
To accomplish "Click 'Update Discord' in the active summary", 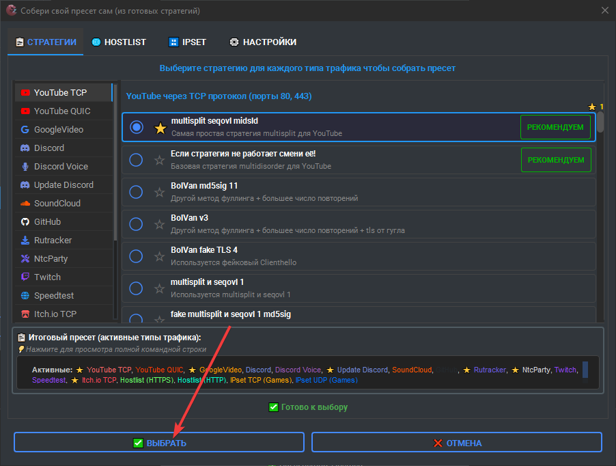I will 362,370.
